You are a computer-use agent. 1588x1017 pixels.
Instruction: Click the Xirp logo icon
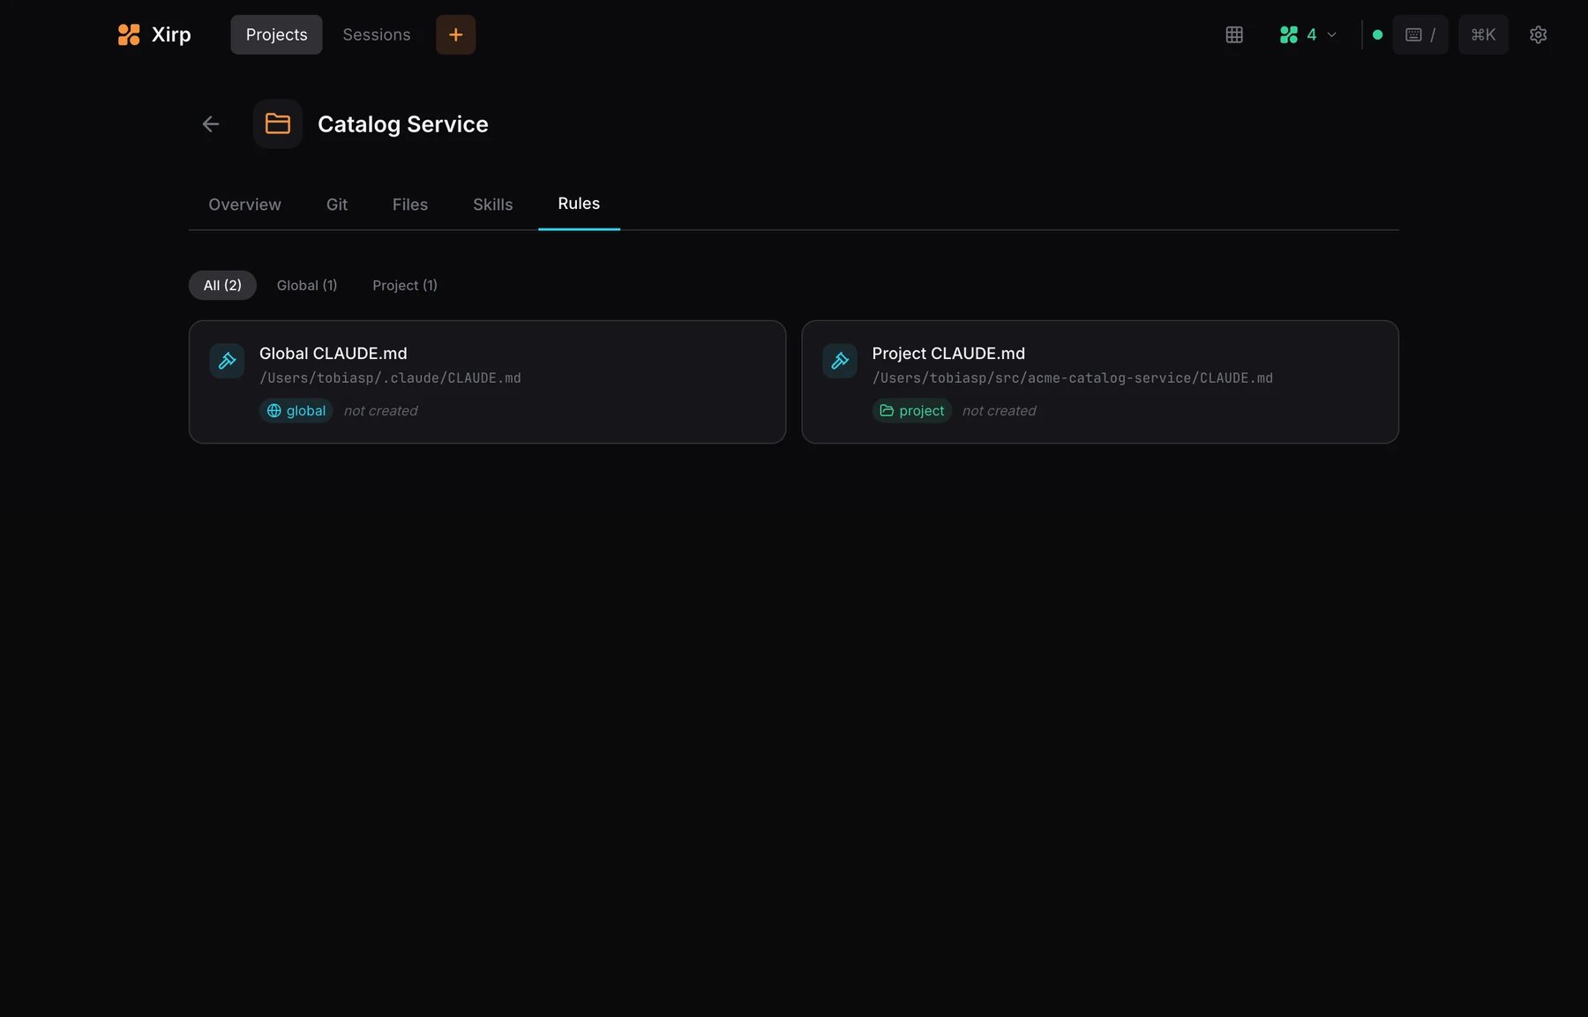click(x=129, y=34)
